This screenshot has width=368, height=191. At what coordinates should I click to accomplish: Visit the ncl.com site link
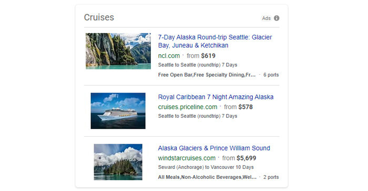pyautogui.click(x=169, y=56)
